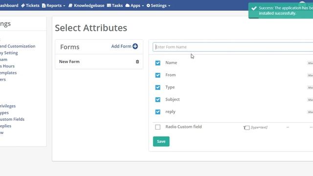
Task: Expand the Settings dropdown arrow
Action: (169, 6)
